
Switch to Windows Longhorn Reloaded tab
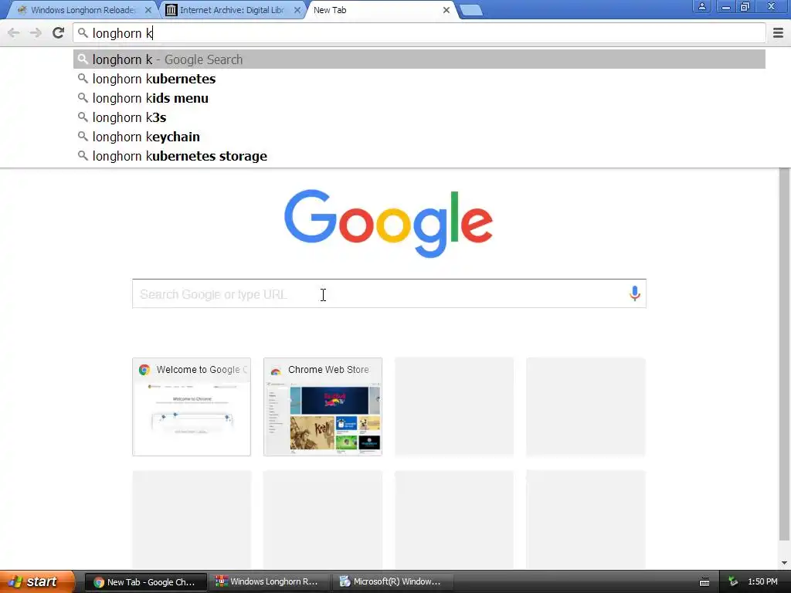pos(83,10)
